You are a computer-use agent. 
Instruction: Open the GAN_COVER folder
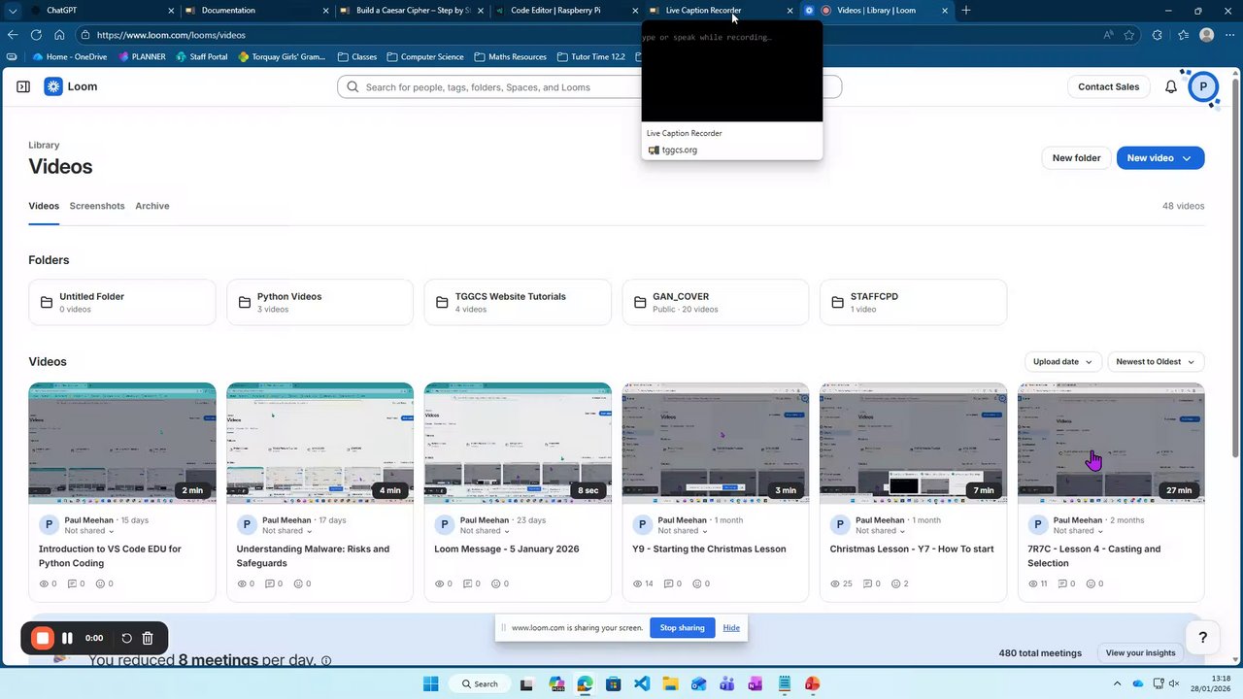click(716, 302)
